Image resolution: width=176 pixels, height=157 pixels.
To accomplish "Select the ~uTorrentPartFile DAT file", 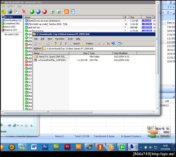I will 51,60.
